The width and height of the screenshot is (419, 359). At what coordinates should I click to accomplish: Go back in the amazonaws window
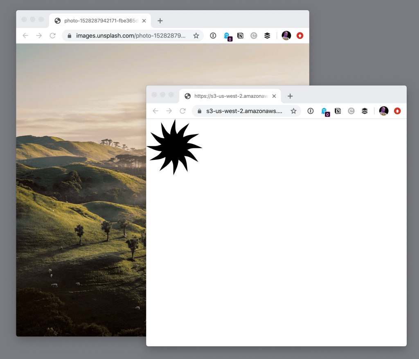[x=155, y=111]
